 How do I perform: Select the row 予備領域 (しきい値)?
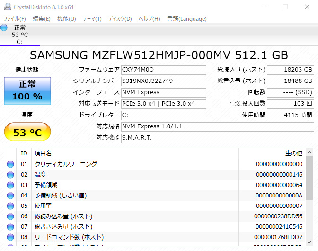coord(155,196)
